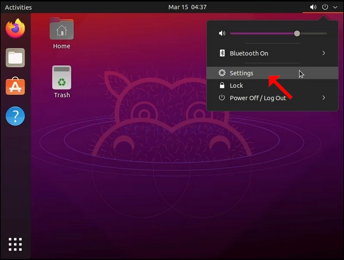Collapse system menu via top-bar down arrow

(x=335, y=7)
